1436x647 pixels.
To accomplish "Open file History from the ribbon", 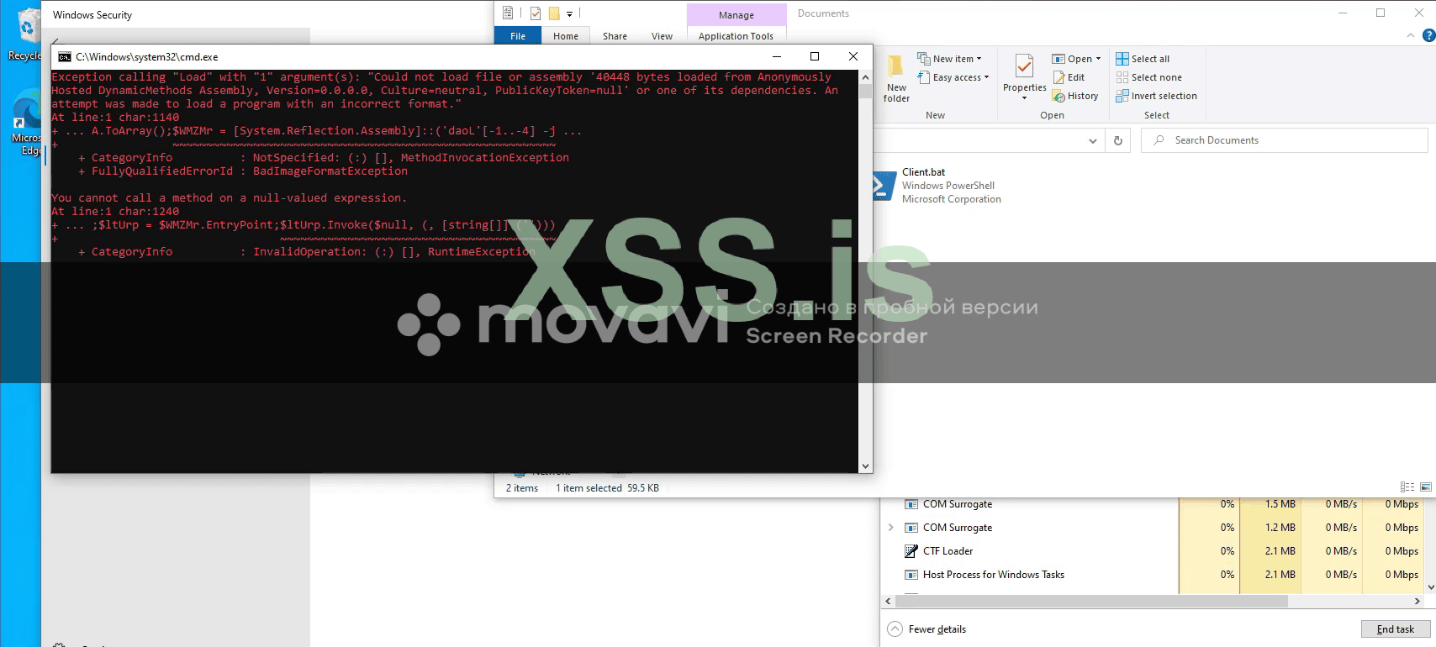I will point(1076,96).
